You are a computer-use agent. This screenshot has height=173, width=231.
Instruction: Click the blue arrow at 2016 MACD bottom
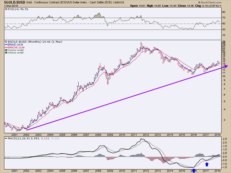(x=194, y=170)
